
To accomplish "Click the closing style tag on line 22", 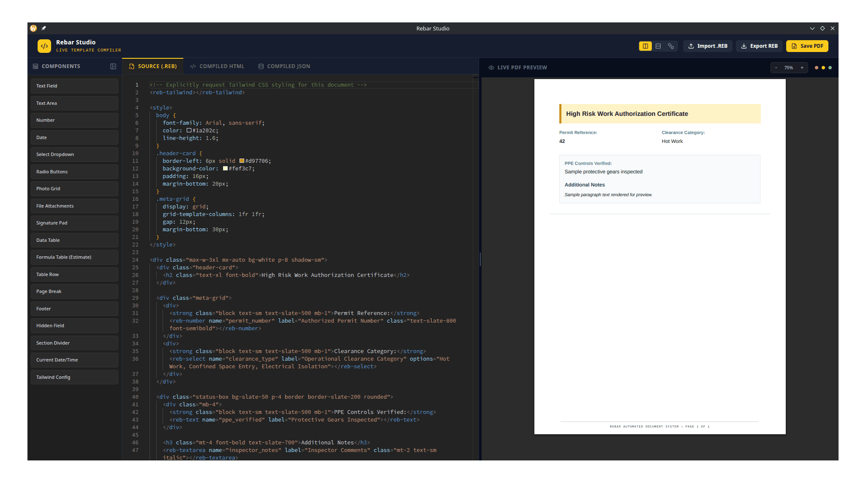I will click(x=163, y=245).
